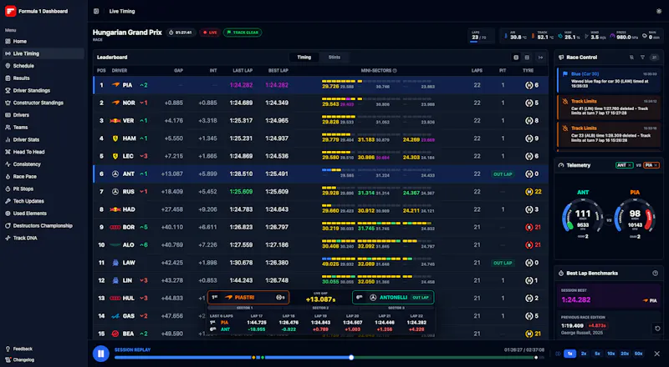Toggle the sidebar panel icon in header
This screenshot has width=669, height=367.
(96, 12)
